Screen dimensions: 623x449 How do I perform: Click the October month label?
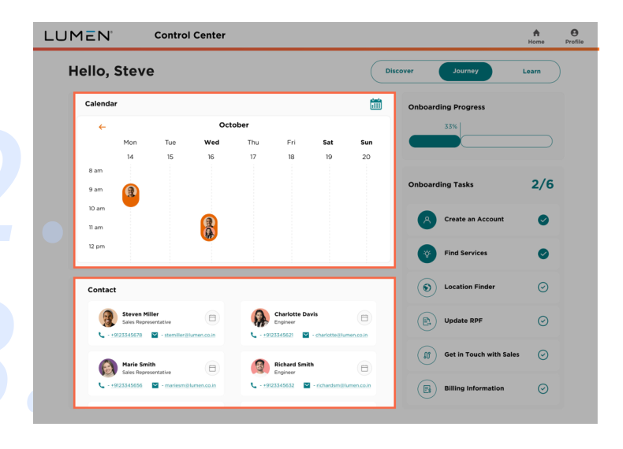click(x=234, y=125)
